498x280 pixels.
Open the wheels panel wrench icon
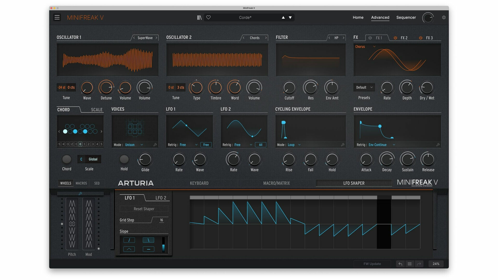point(80,193)
